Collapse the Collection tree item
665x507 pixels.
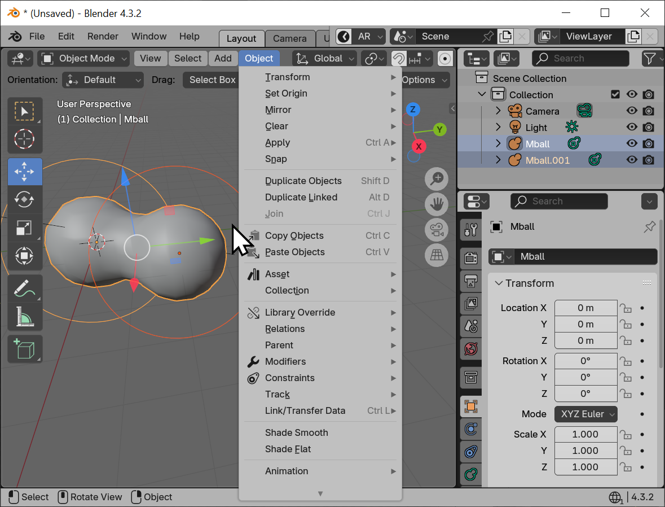482,94
